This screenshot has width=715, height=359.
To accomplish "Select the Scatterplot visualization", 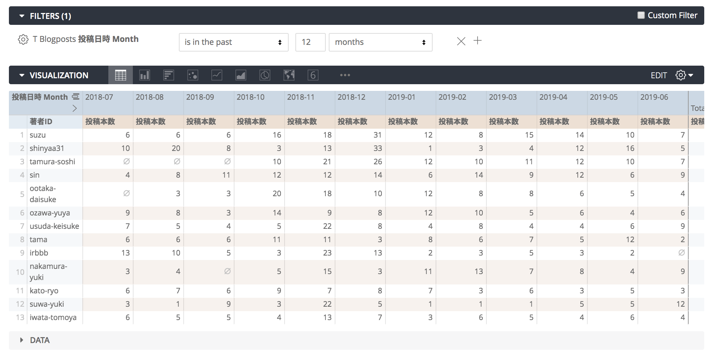I will [193, 75].
